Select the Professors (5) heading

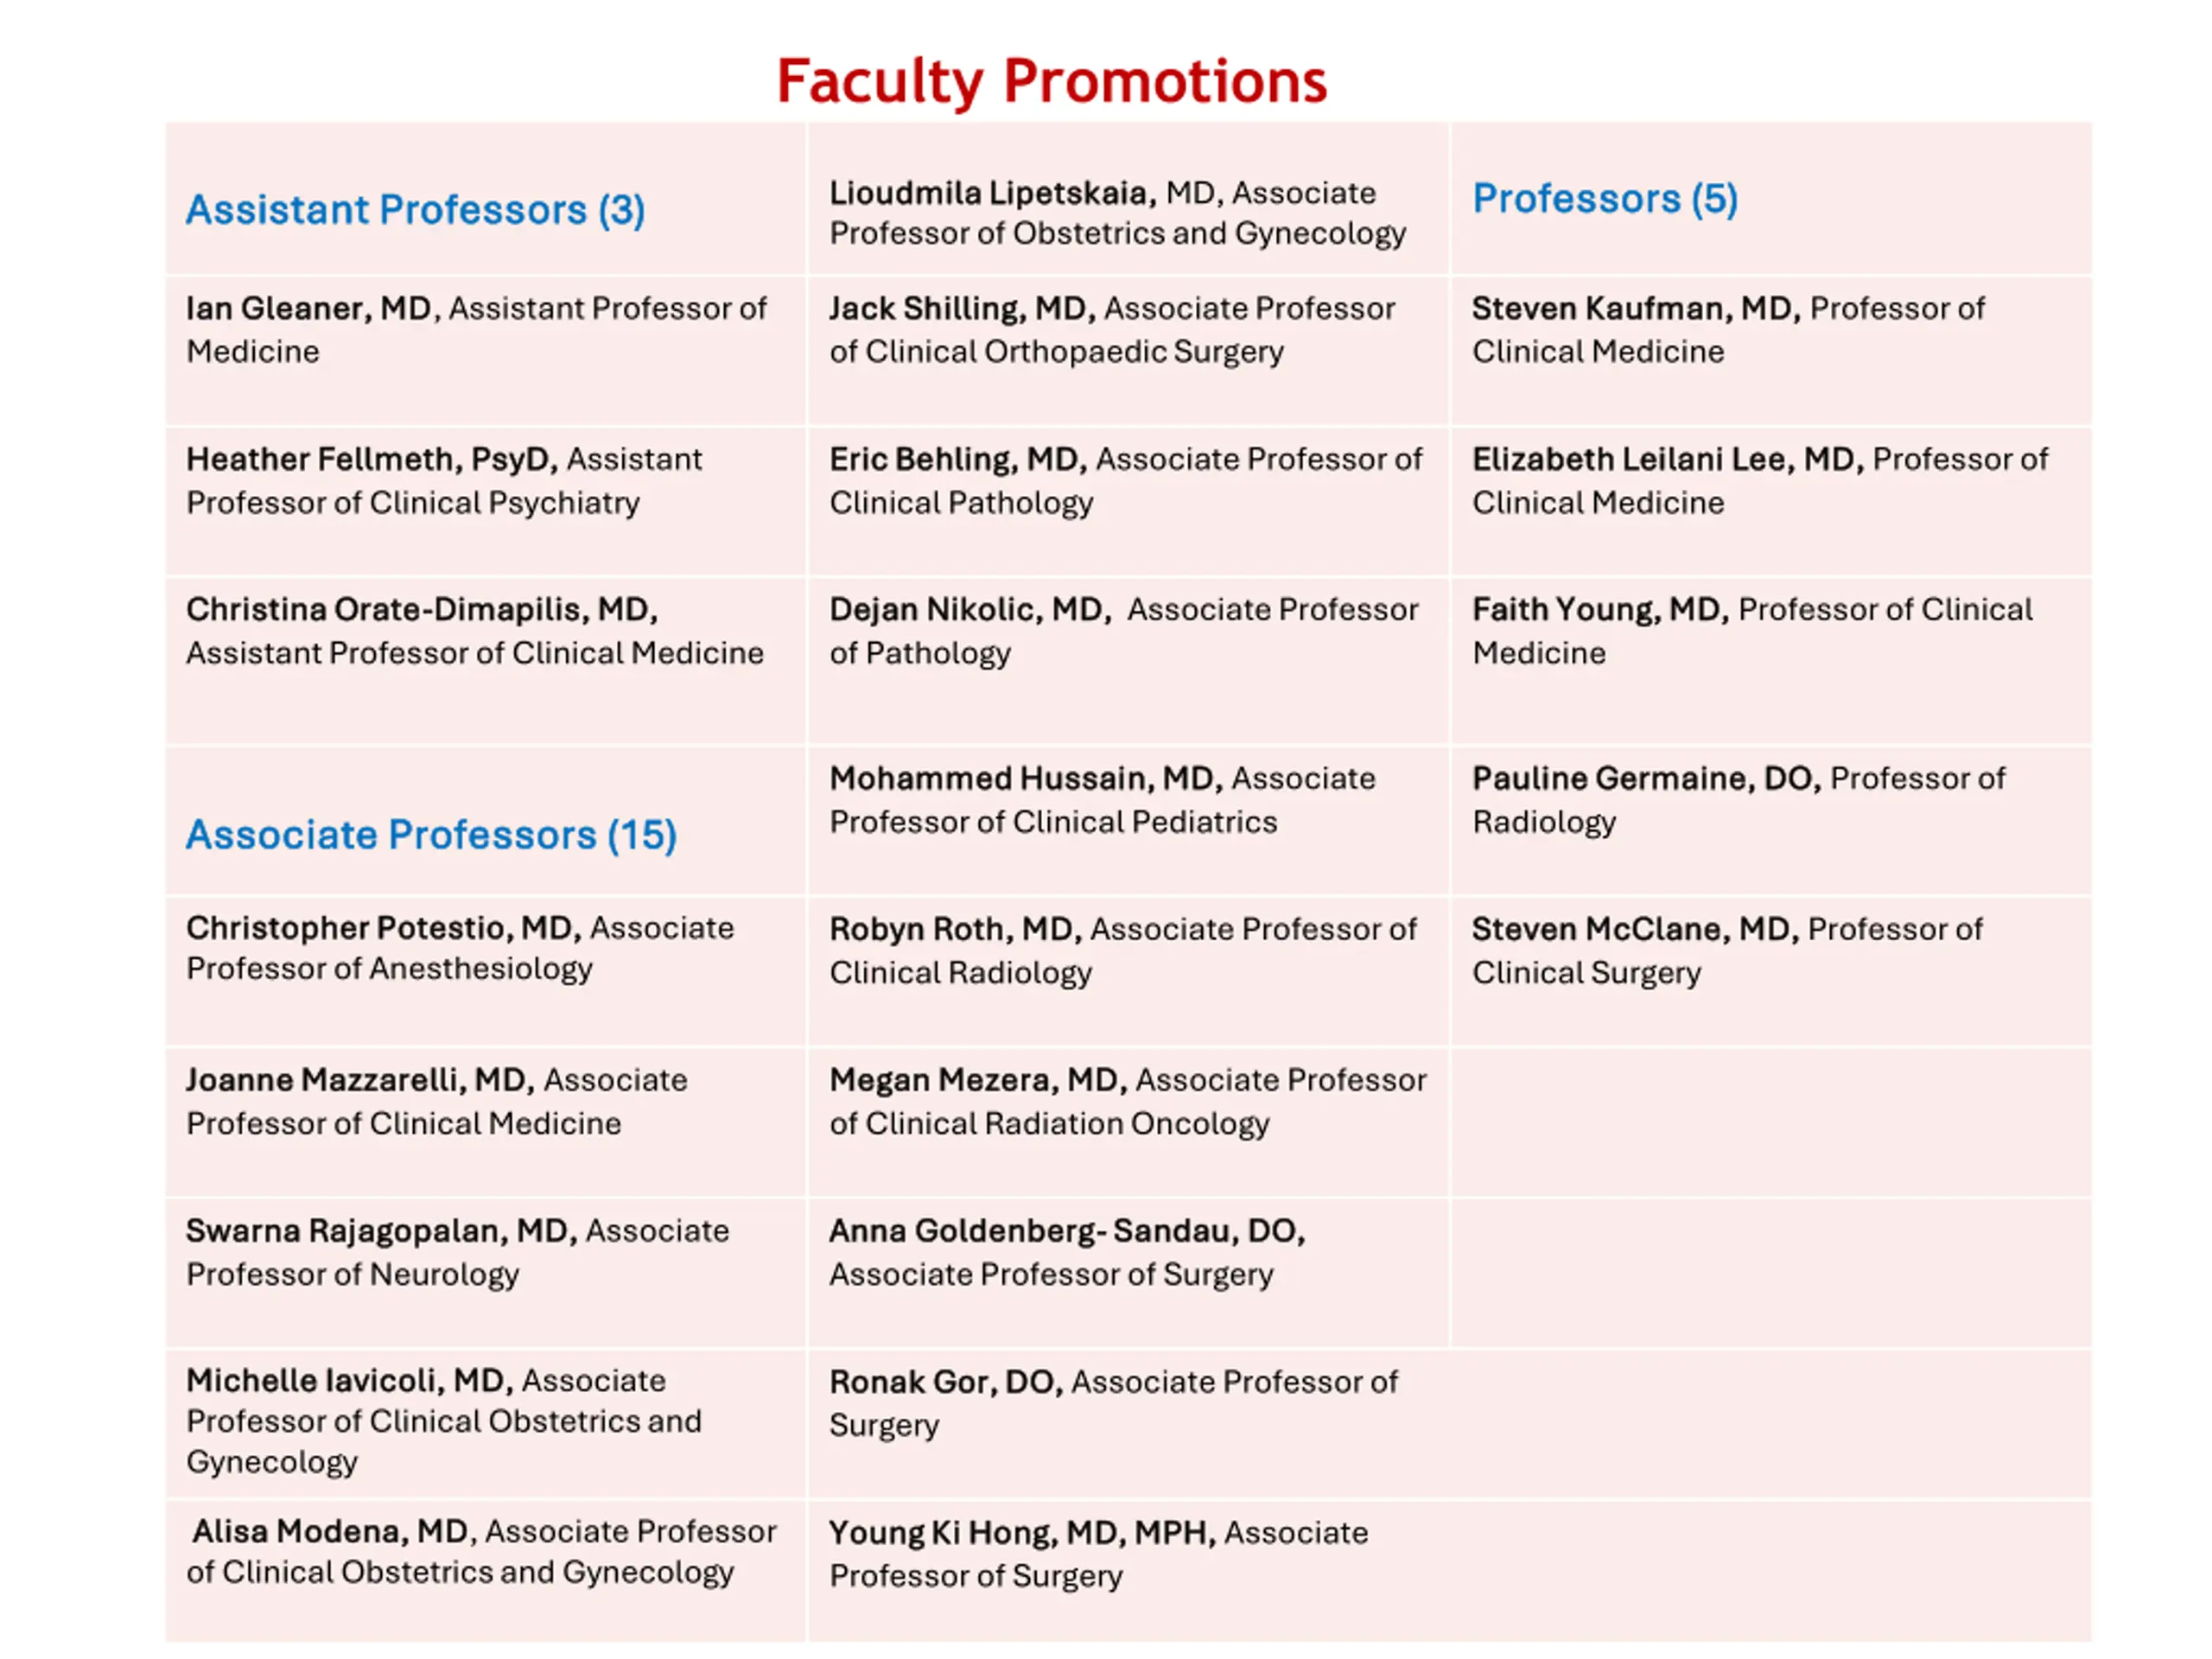point(1604,199)
